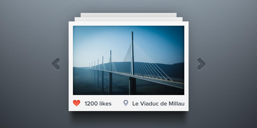This screenshot has width=257, height=128.
Task: Advance to next photo with right chevron
Action: coord(201,64)
